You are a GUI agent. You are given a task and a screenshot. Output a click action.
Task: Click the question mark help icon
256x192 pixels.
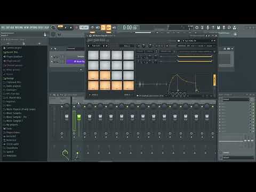point(213,28)
